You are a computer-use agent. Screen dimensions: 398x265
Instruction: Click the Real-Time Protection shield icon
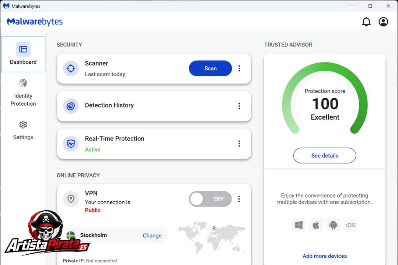pos(70,144)
